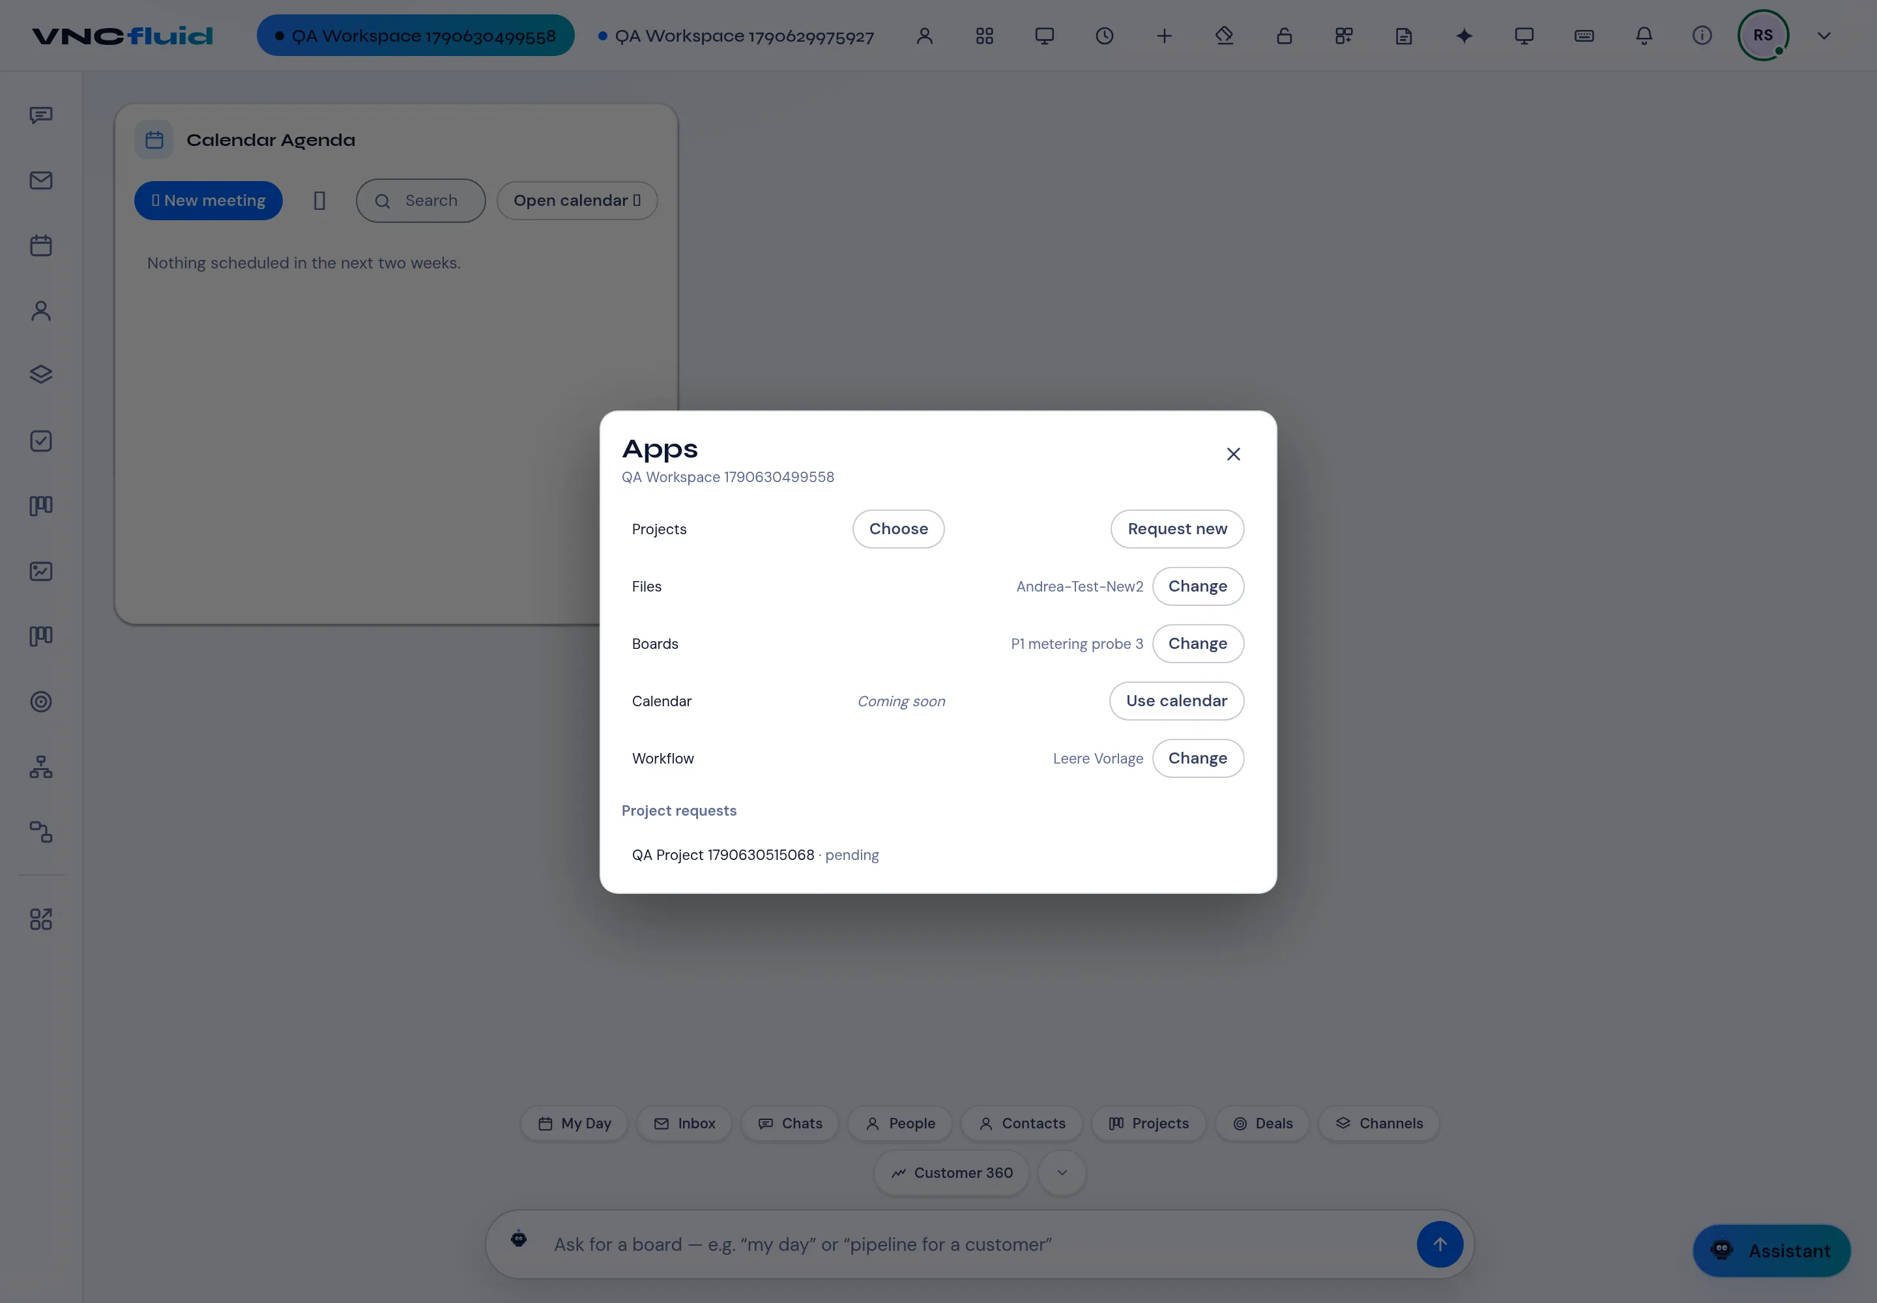Click Use calendar button
This screenshot has height=1303, width=1877.
tap(1176, 700)
